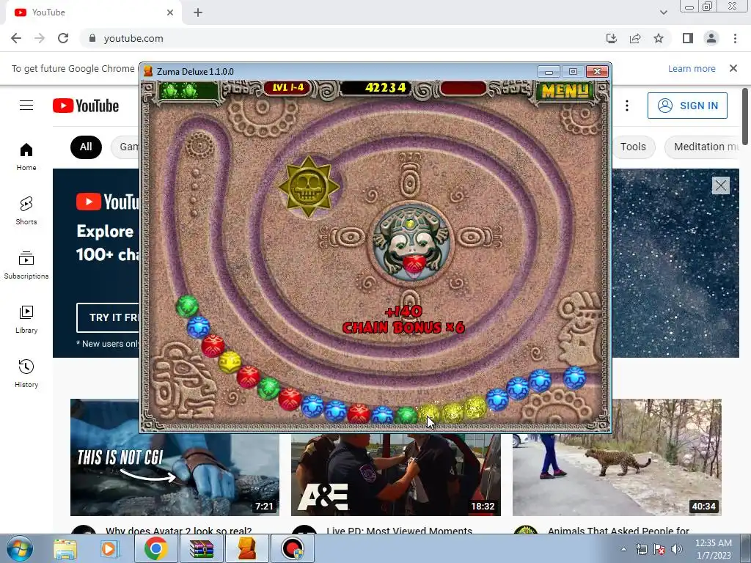Image resolution: width=751 pixels, height=563 pixels.
Task: Open the Zuma game MENU button
Action: pos(565,90)
